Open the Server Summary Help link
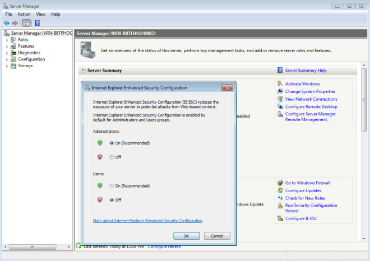The width and height of the screenshot is (370, 261). tap(306, 70)
